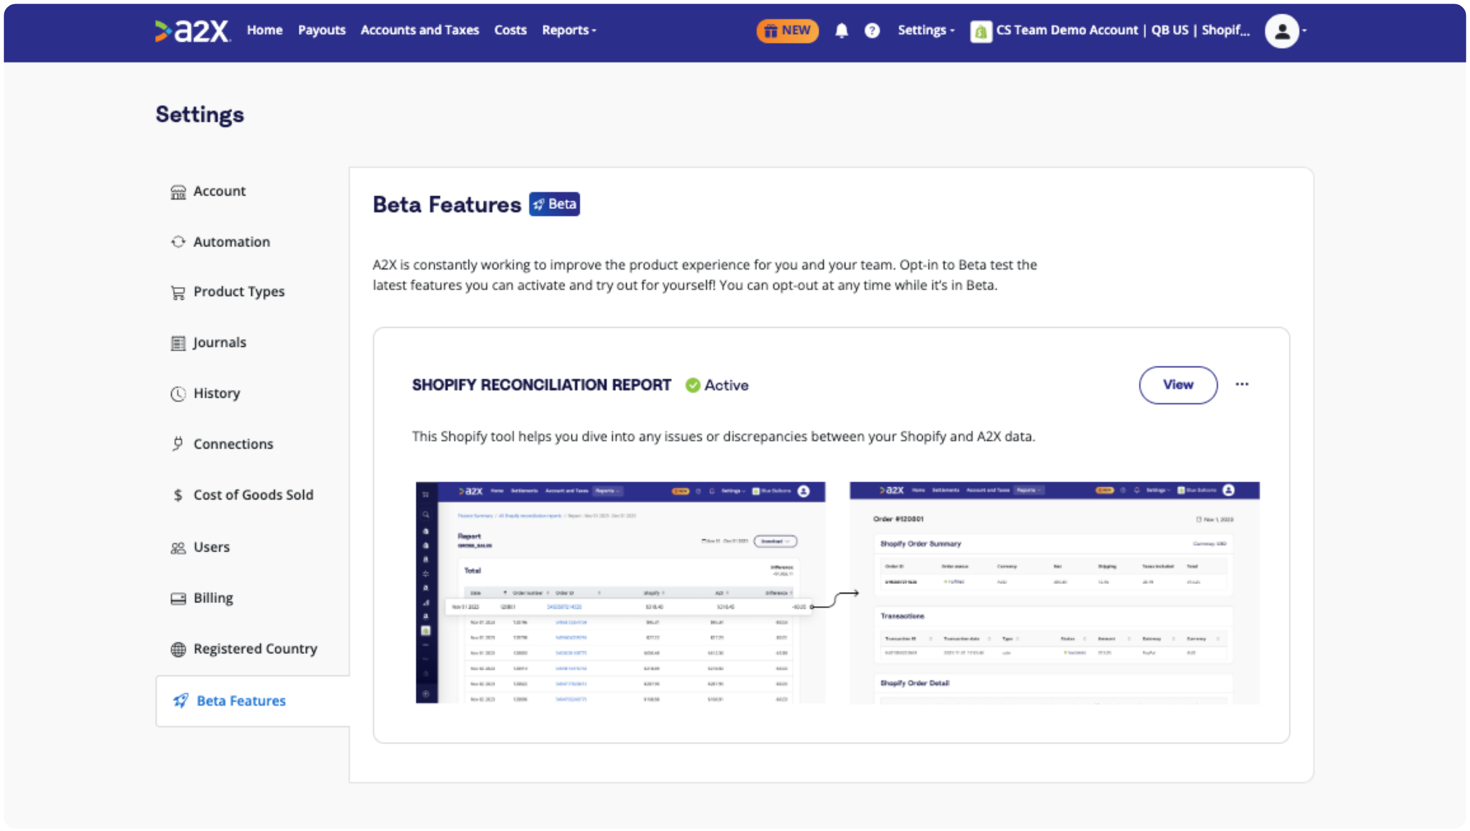Click the Active status label
The height and width of the screenshot is (831, 1470).
point(726,386)
